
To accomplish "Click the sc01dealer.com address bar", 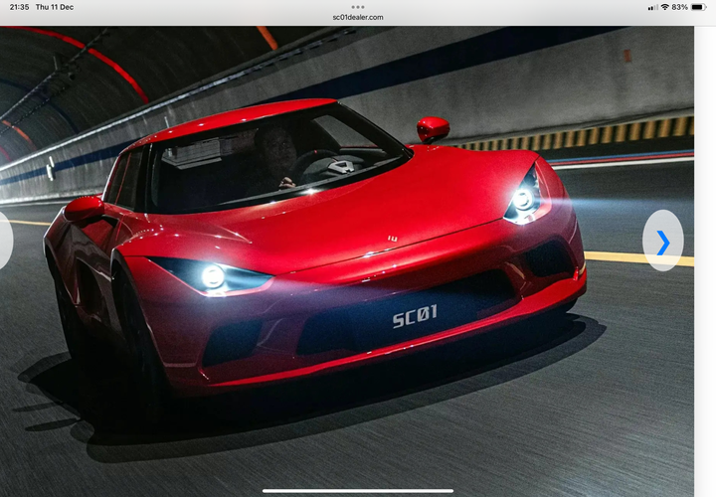I will coord(358,18).
